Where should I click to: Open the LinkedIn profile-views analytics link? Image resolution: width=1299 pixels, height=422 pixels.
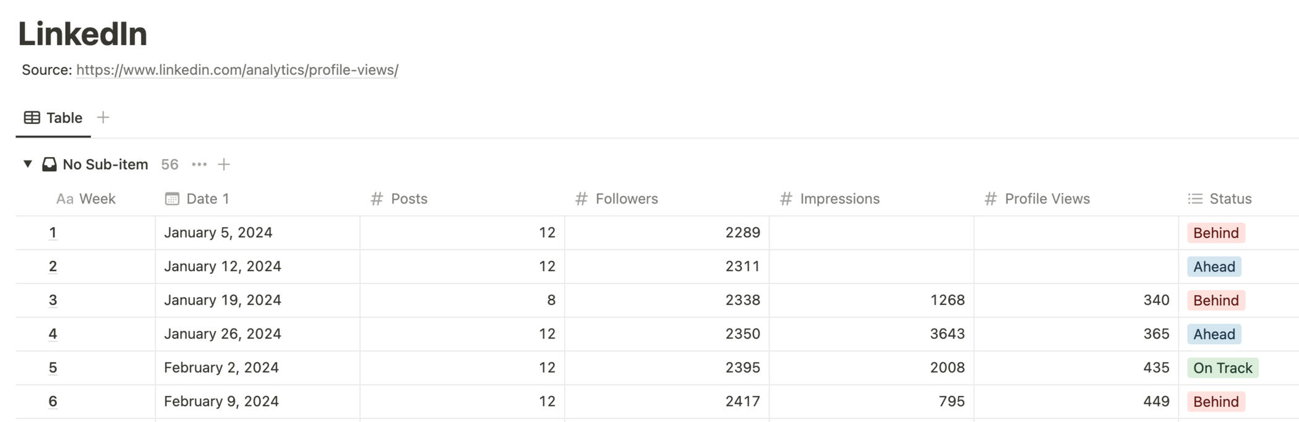237,70
